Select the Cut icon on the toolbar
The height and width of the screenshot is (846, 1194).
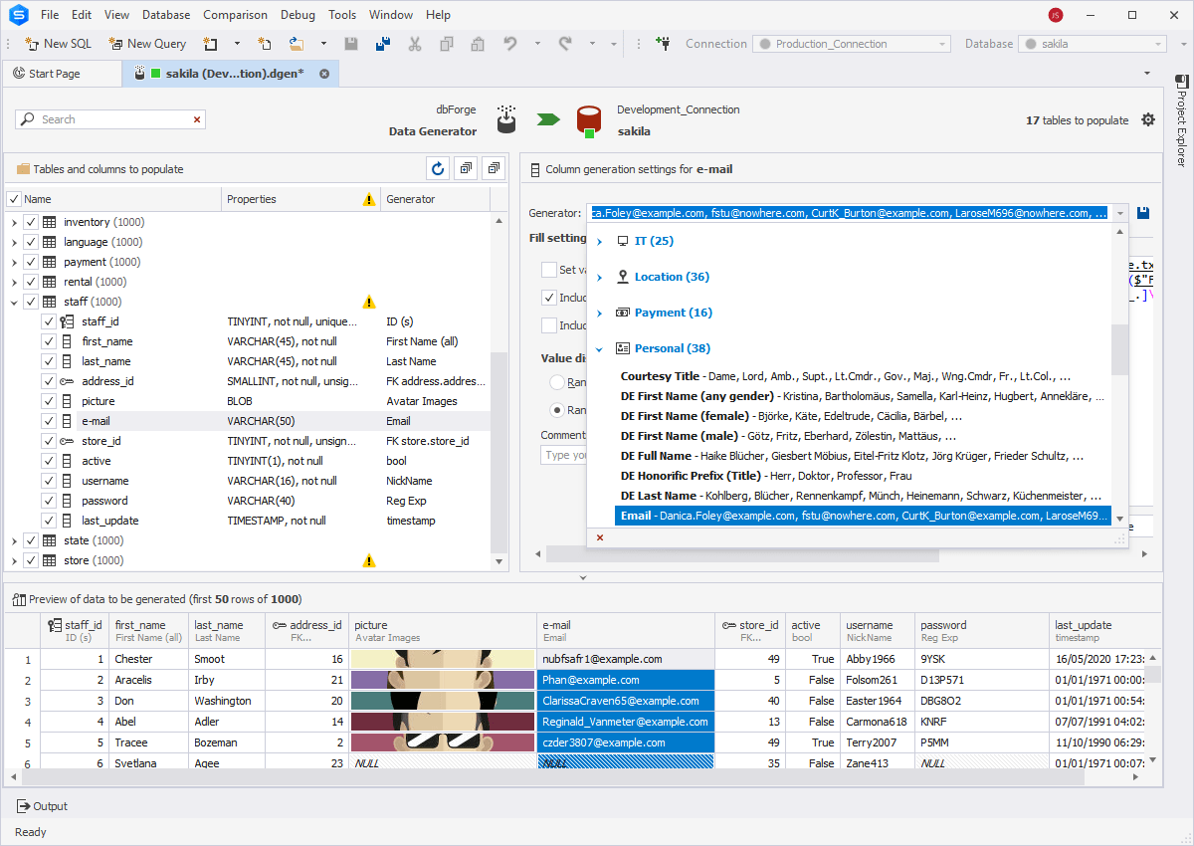click(x=415, y=44)
